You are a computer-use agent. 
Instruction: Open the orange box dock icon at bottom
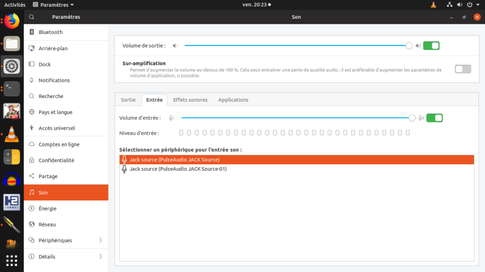pyautogui.click(x=12, y=244)
